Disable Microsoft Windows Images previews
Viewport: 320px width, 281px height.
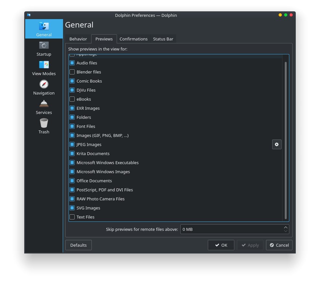pyautogui.click(x=72, y=172)
